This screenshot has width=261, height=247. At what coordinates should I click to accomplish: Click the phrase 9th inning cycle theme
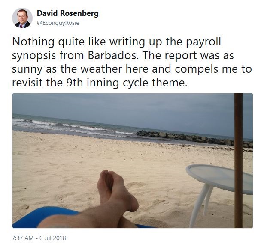tap(126, 83)
